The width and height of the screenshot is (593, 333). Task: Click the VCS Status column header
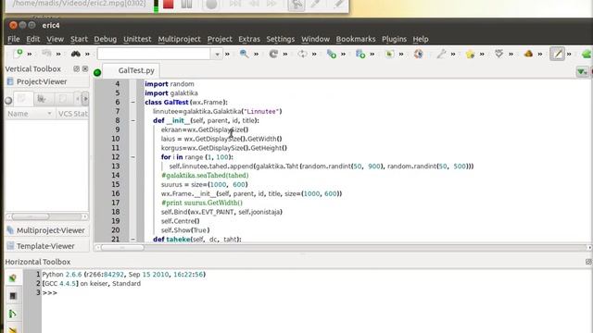point(72,114)
